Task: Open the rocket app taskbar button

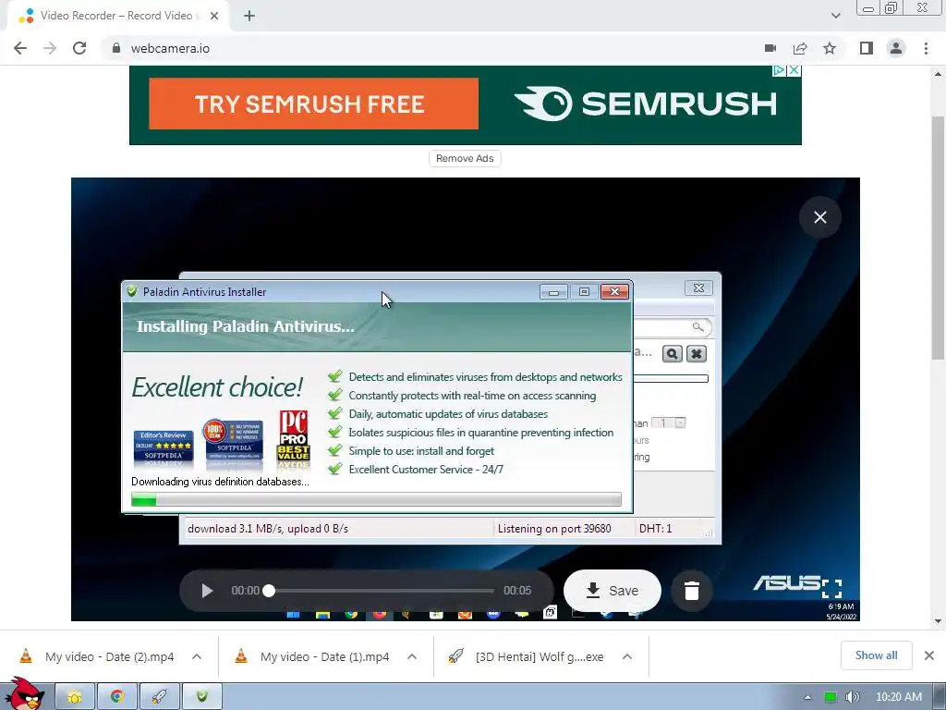Action: tap(159, 697)
